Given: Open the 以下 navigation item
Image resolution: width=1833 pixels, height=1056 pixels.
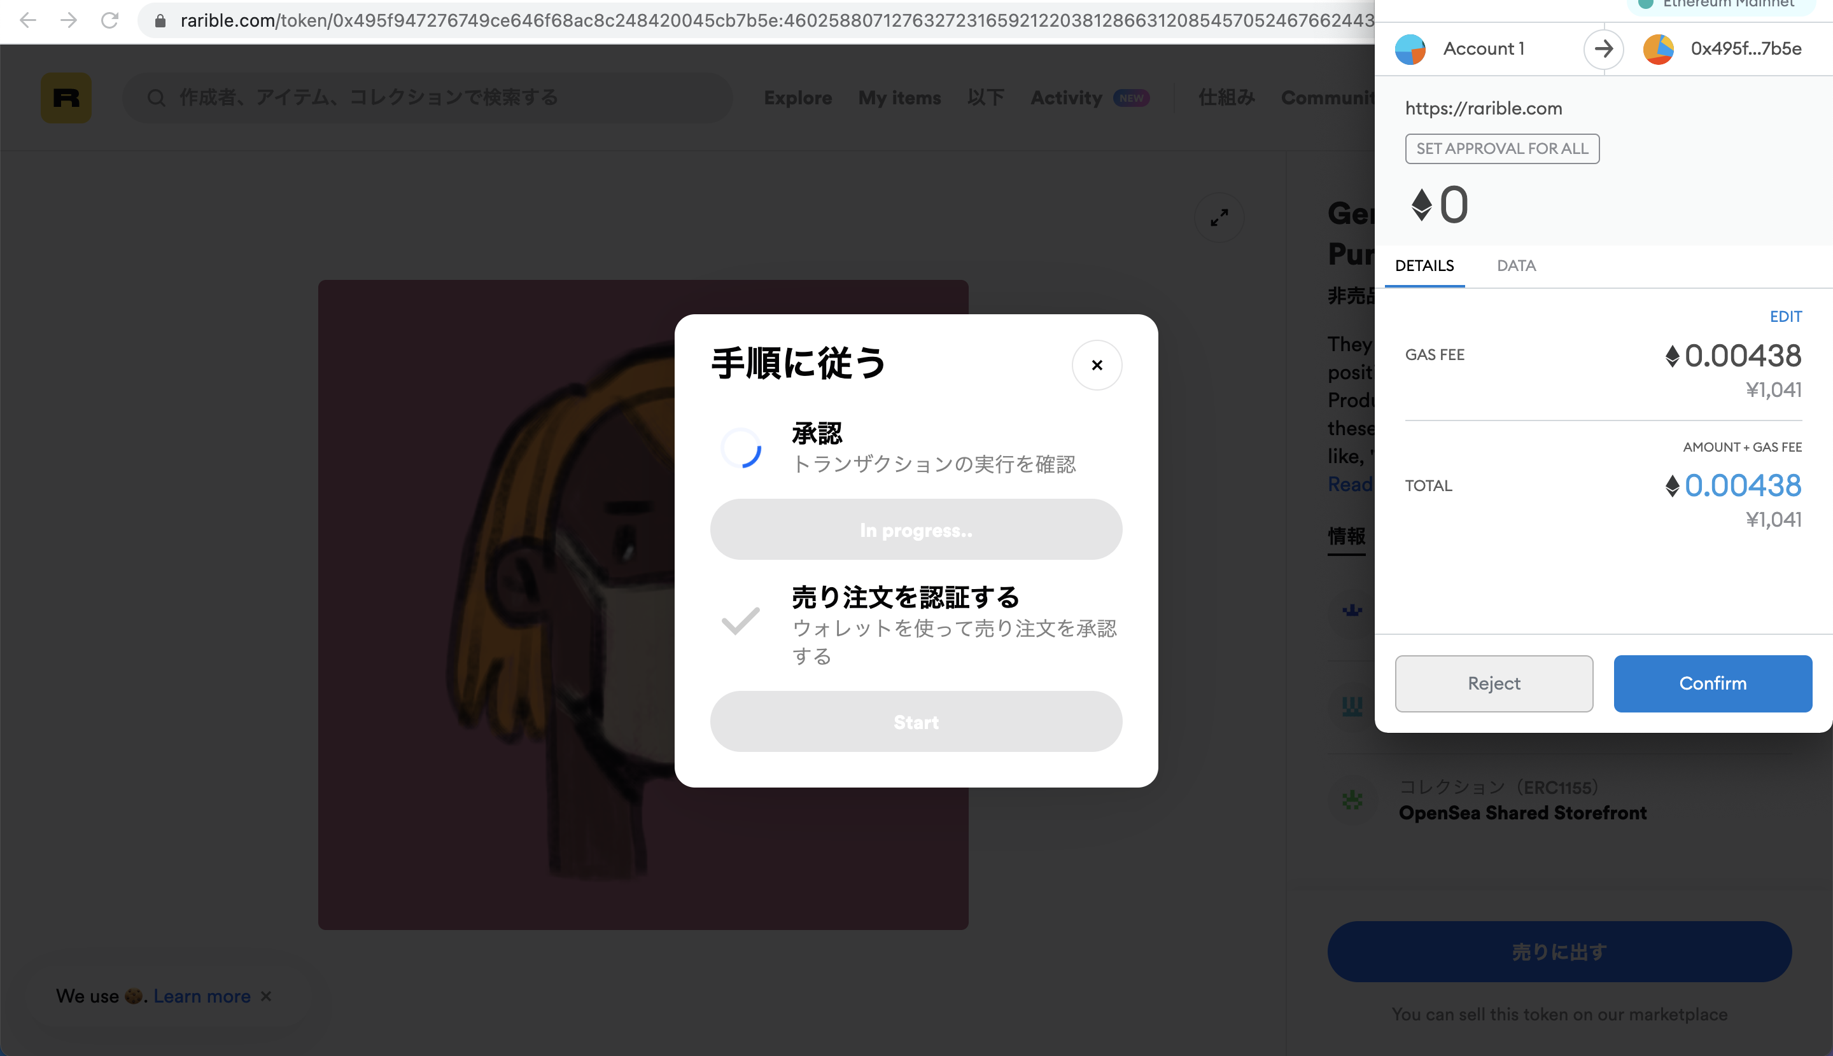Looking at the screenshot, I should 985,98.
